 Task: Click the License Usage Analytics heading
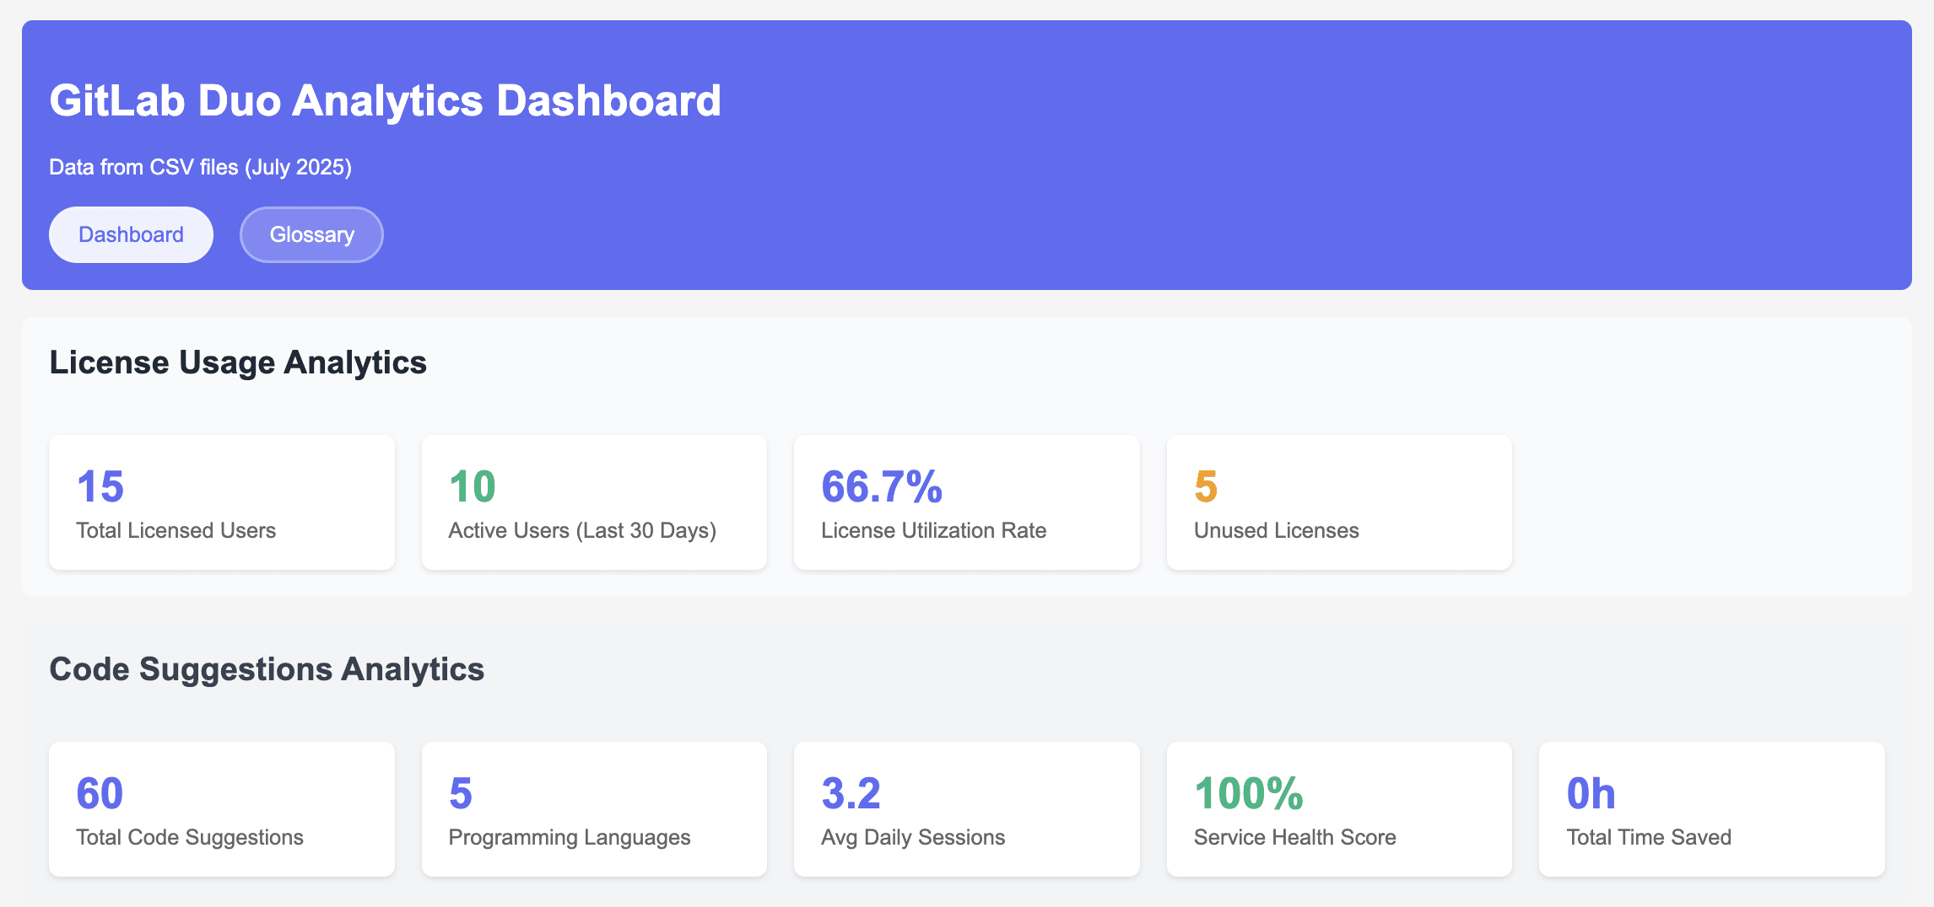[238, 362]
